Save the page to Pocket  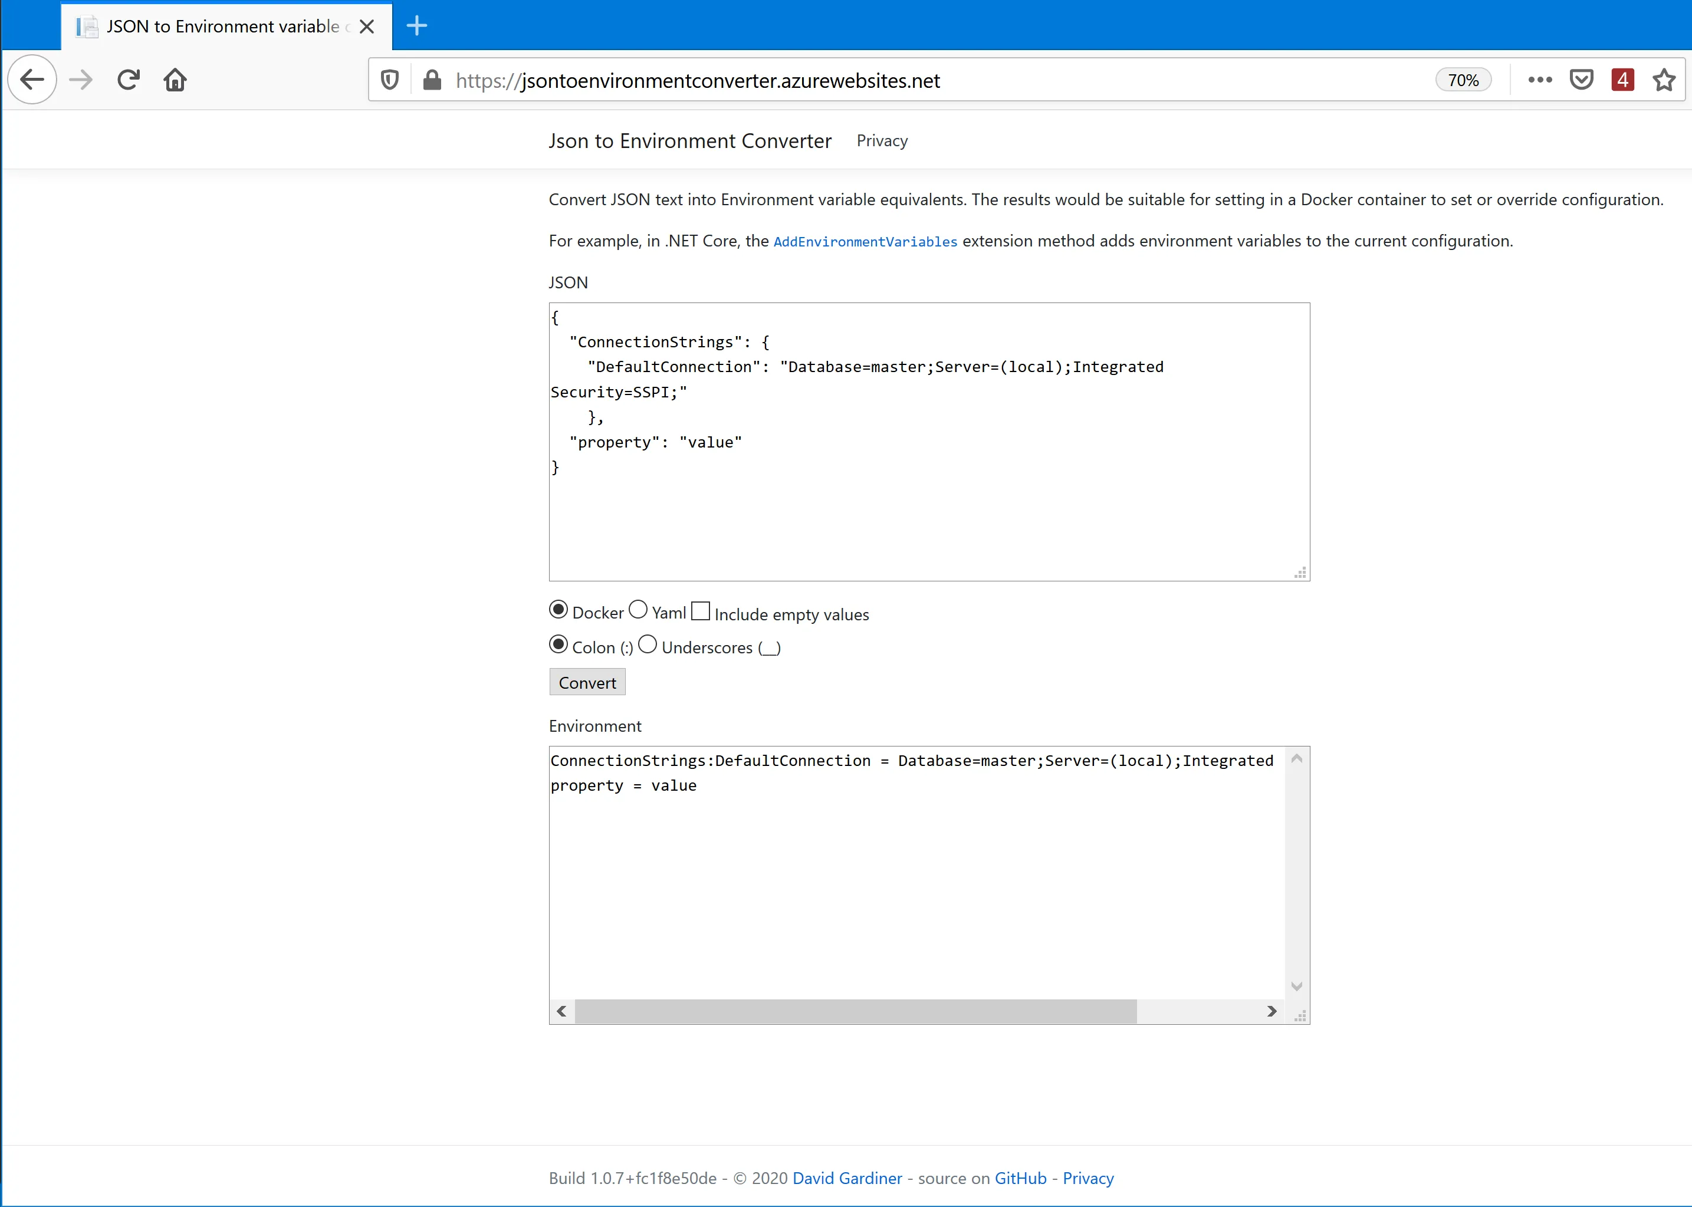click(x=1582, y=80)
